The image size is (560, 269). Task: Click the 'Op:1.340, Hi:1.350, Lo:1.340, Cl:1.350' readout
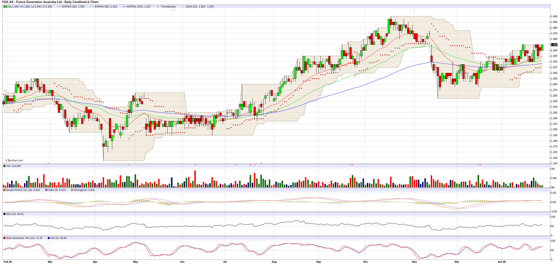point(30,7)
